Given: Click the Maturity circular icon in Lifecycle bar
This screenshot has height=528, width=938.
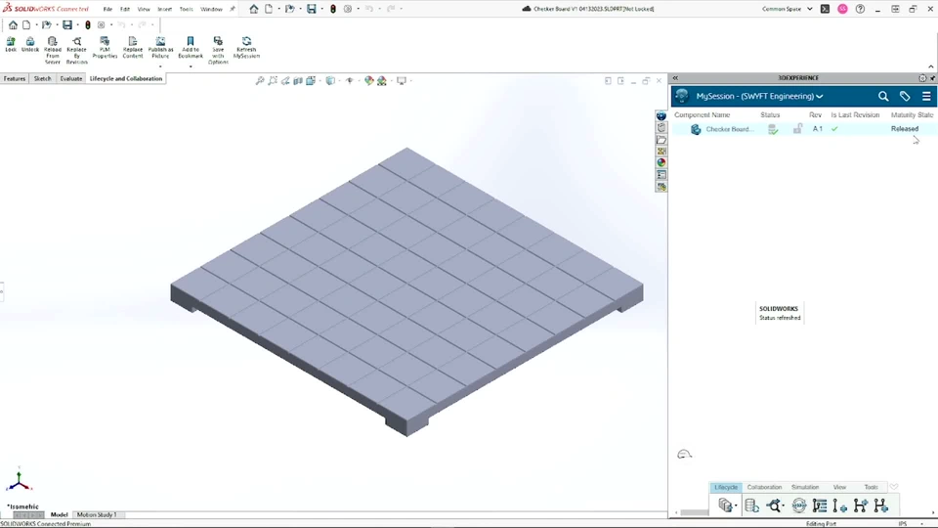Looking at the screenshot, I should (798, 506).
